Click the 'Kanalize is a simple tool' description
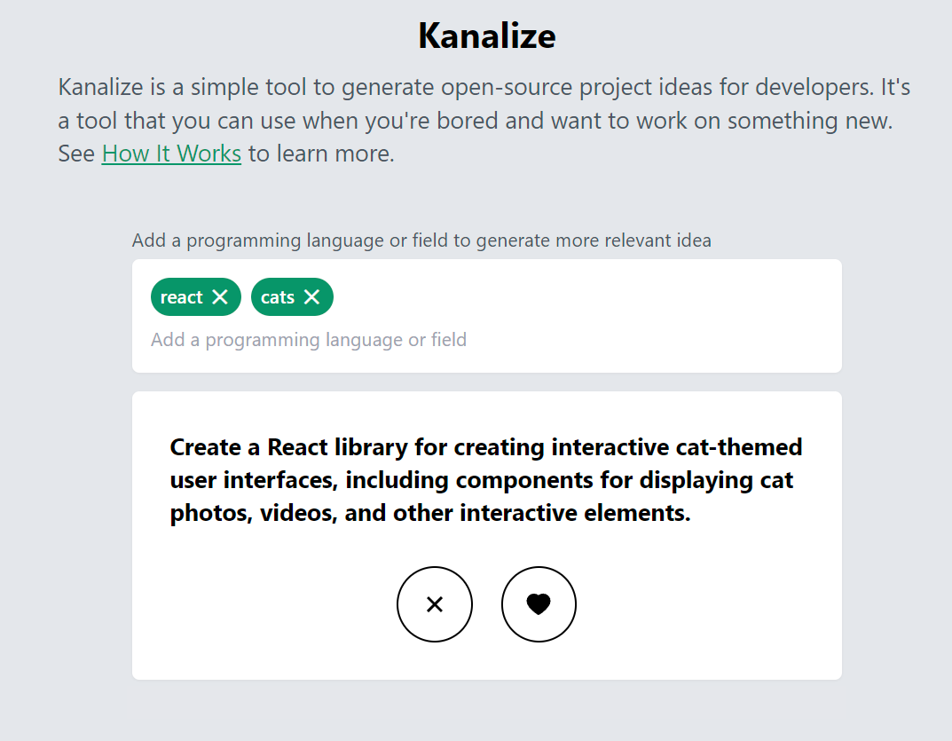Image resolution: width=952 pixels, height=741 pixels. (x=484, y=121)
